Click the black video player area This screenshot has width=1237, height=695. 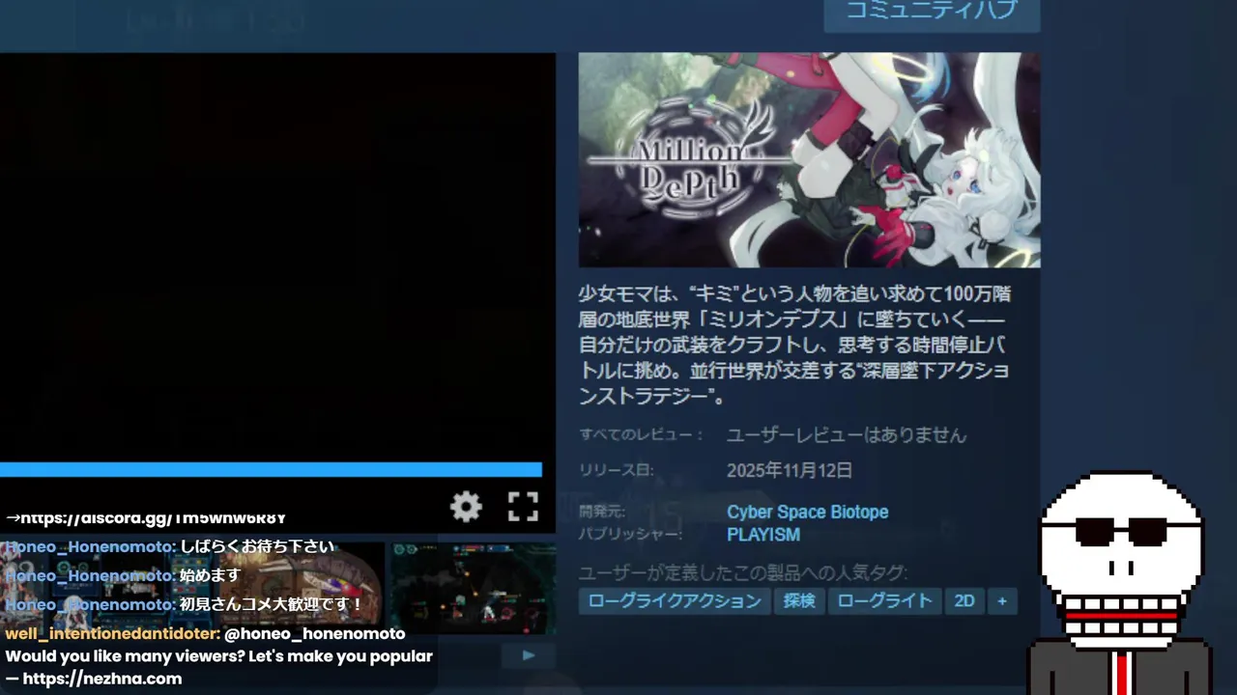coord(277,257)
